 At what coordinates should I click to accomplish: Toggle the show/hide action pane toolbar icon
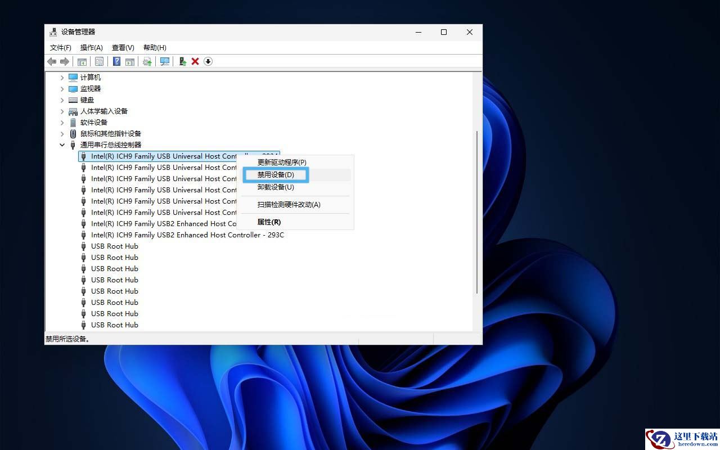130,61
